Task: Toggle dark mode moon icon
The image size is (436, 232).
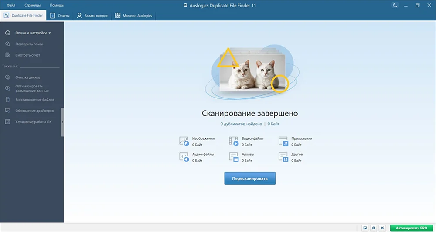Action: click(395, 5)
